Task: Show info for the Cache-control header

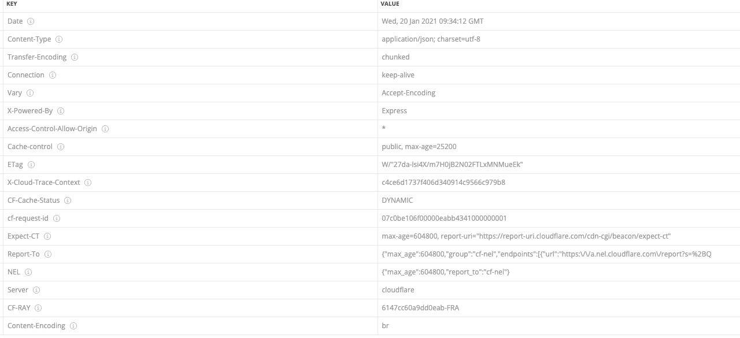Action: tap(61, 147)
